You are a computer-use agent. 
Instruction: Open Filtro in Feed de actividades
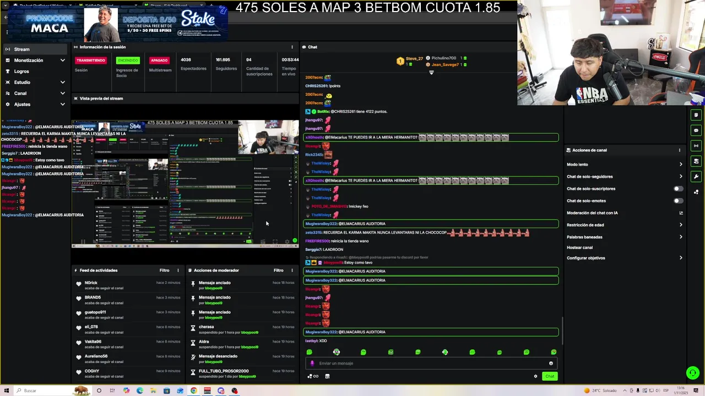click(x=164, y=270)
